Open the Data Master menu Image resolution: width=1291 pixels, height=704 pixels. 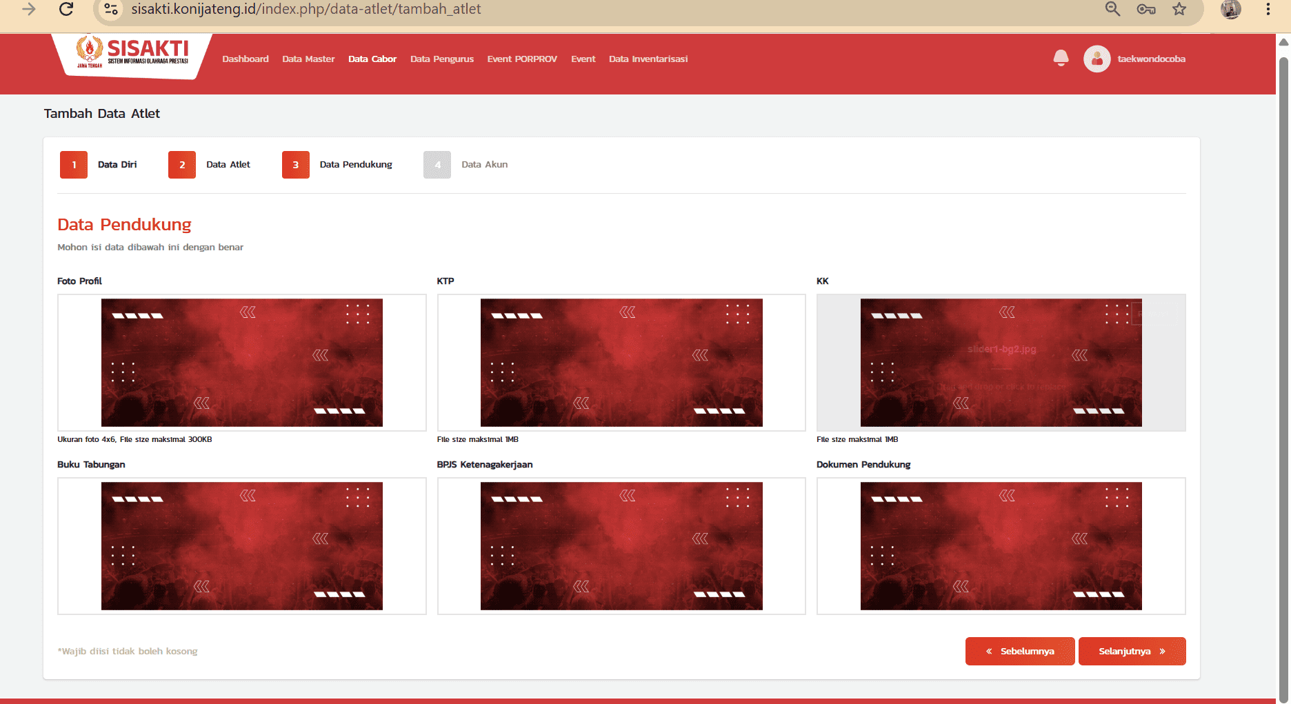pos(308,59)
